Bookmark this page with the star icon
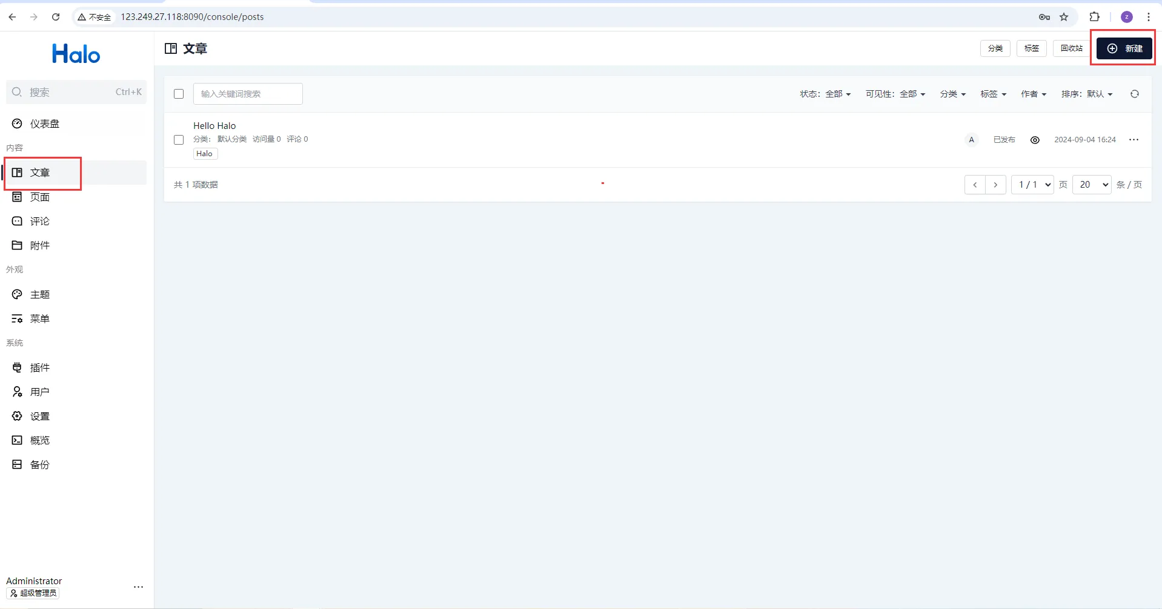The width and height of the screenshot is (1162, 609). click(x=1064, y=17)
